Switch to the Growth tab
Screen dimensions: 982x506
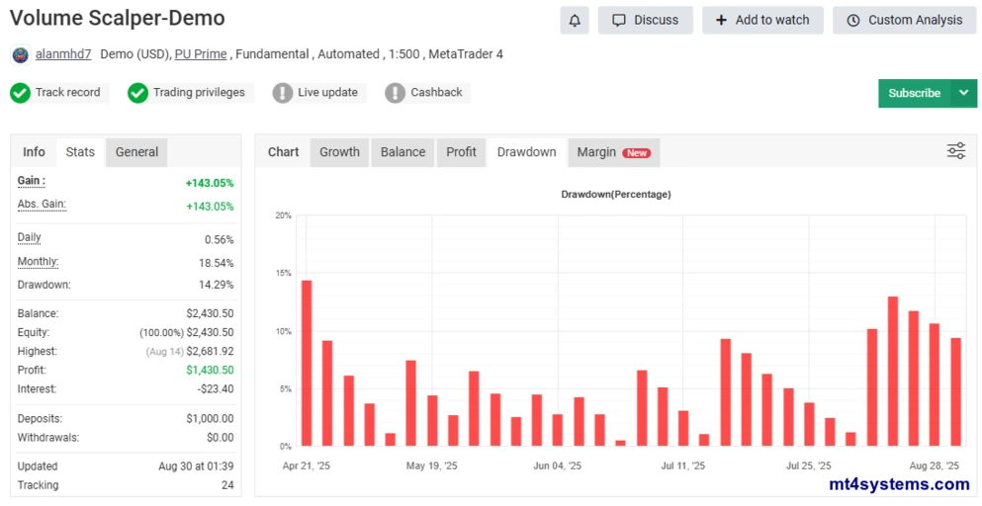pos(339,152)
